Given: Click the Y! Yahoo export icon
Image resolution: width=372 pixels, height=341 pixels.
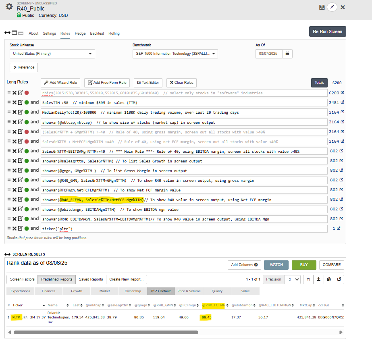Looking at the screenshot, I should [x=308, y=279].
